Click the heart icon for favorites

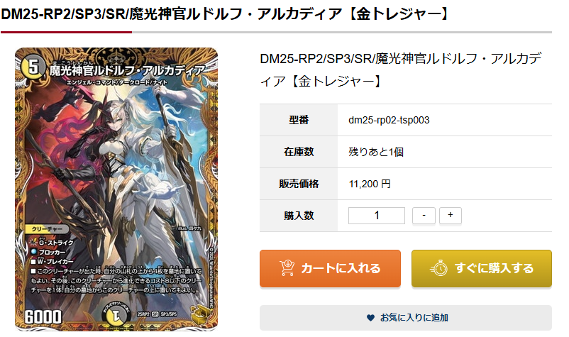pos(370,318)
